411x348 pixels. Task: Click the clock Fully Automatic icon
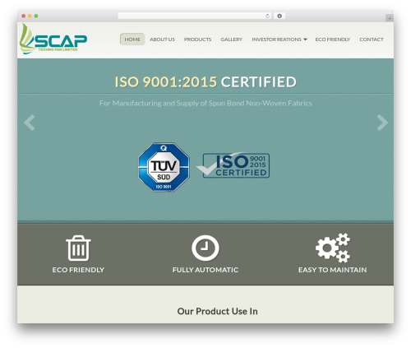[205, 248]
